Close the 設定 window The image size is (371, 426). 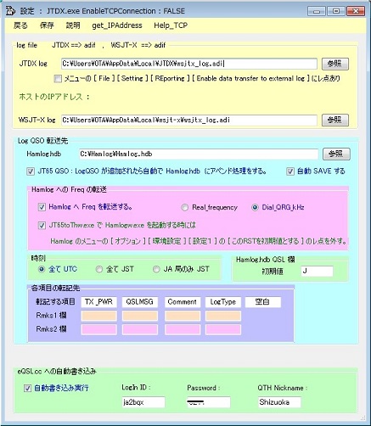(355, 11)
